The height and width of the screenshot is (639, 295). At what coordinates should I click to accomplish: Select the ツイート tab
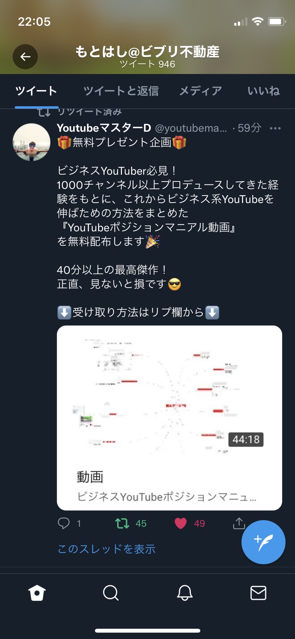[36, 91]
